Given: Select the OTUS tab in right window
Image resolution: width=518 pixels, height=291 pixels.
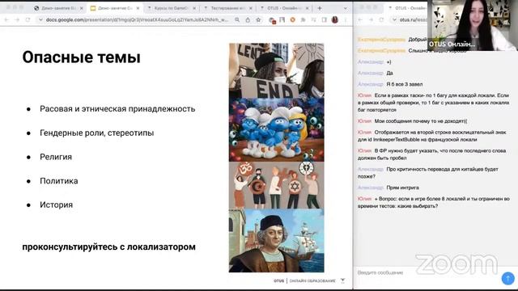Looking at the screenshot, I should tap(407, 8).
